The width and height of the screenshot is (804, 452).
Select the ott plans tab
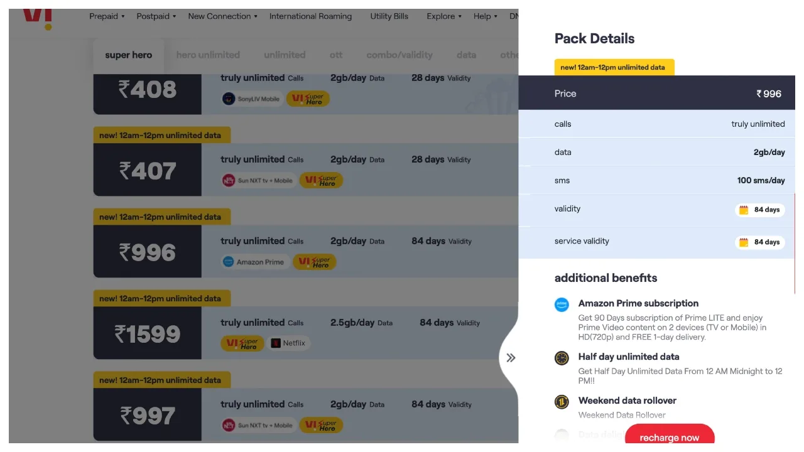pos(336,55)
